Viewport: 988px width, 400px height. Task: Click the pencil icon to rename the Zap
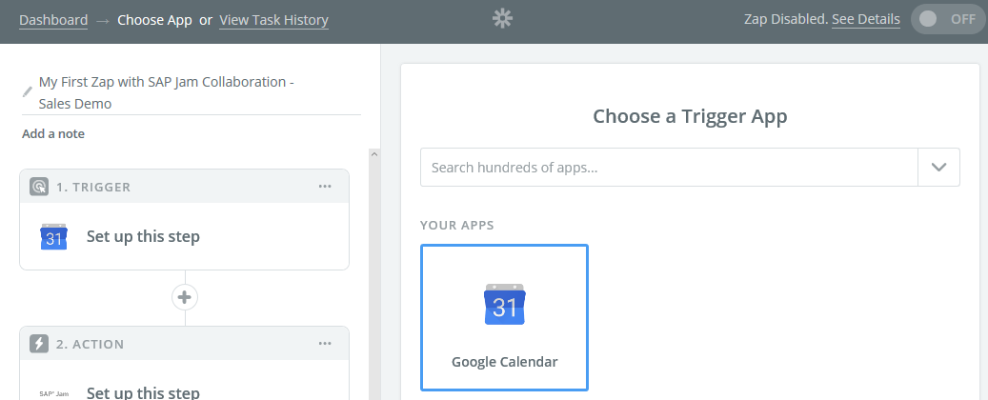27,92
